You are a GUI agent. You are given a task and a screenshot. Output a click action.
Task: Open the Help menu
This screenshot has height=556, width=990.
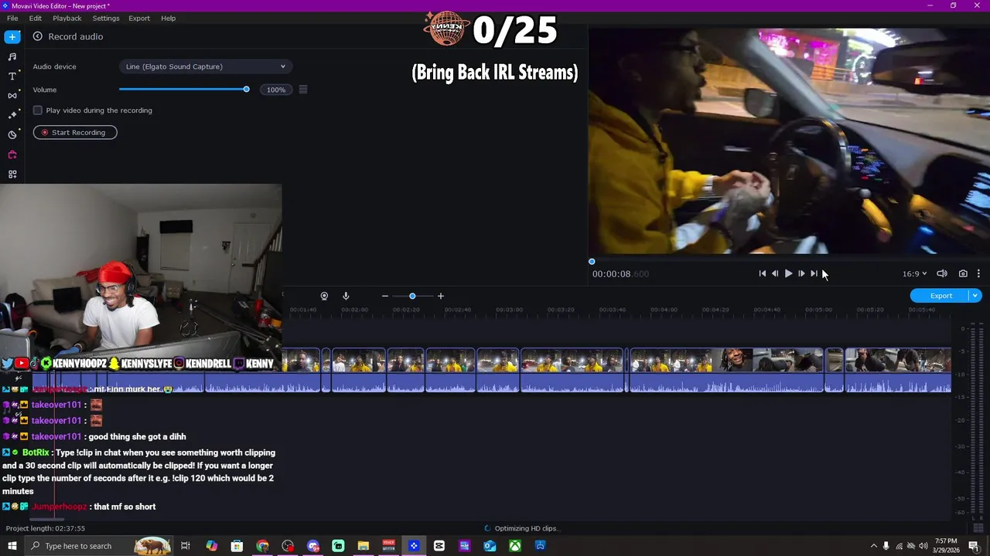[x=168, y=18]
